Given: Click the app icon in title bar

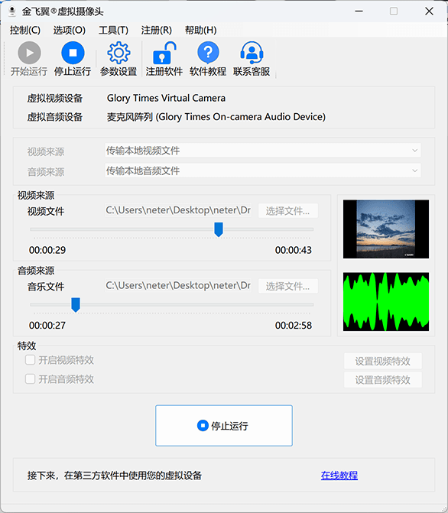Looking at the screenshot, I should point(12,11).
